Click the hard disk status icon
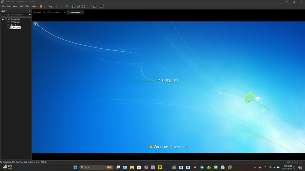 click(288, 162)
